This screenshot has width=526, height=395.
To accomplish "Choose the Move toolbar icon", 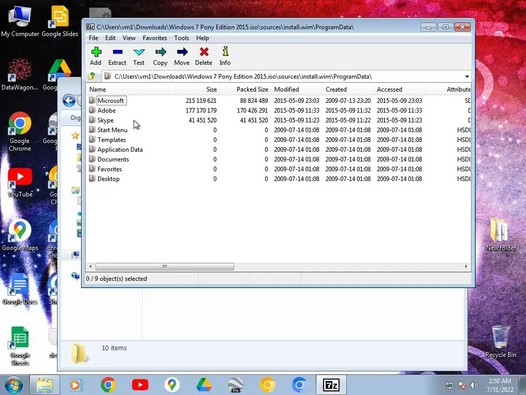I will click(x=182, y=56).
